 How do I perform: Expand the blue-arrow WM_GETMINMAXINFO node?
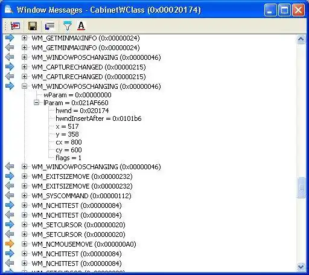[x=24, y=38]
